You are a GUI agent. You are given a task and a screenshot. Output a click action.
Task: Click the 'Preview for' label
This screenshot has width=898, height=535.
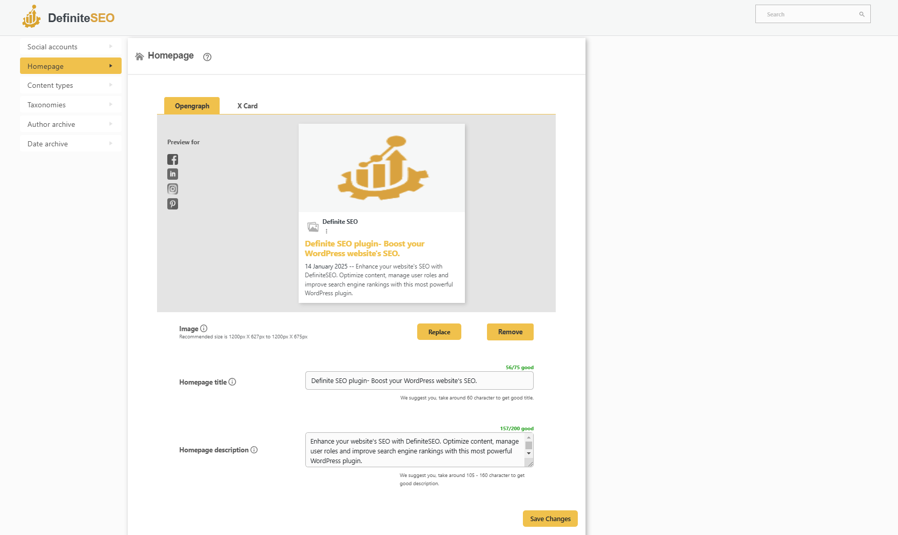(183, 142)
